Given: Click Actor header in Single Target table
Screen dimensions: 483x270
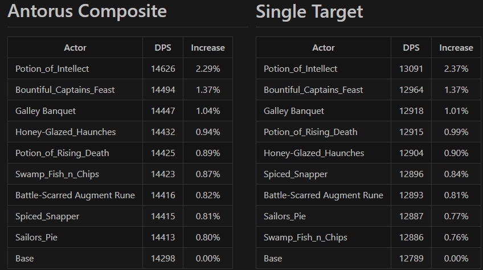Looking at the screenshot, I should click(x=324, y=48).
